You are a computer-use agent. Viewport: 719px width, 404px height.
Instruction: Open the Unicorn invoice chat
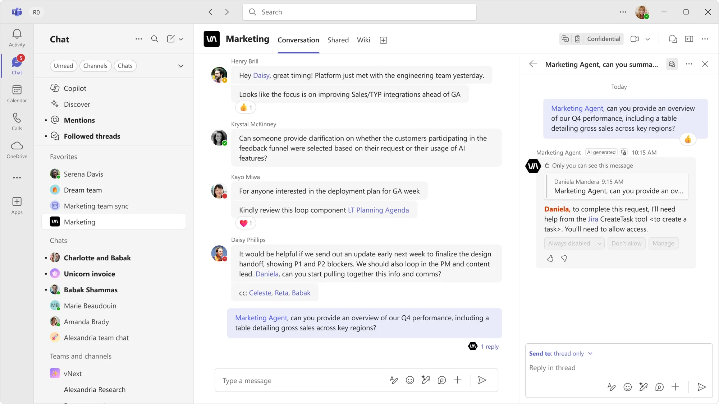(x=114, y=274)
